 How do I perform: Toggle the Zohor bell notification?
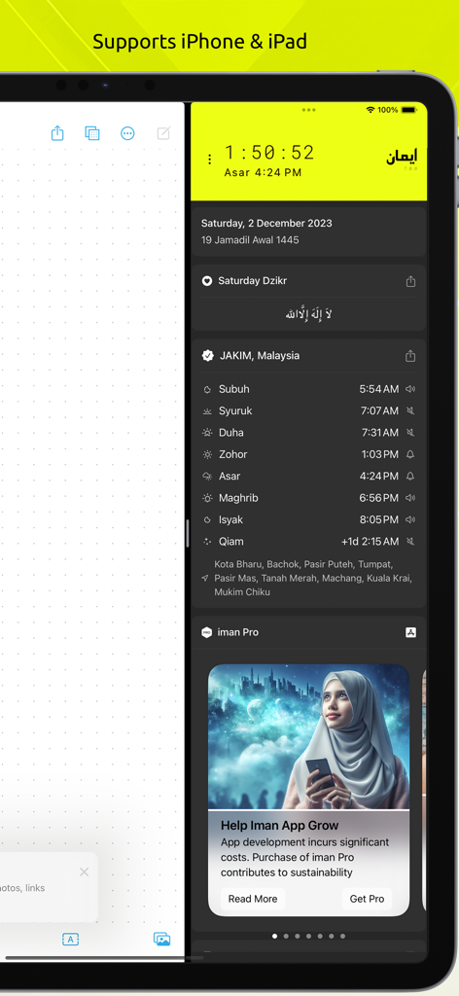[x=410, y=454]
